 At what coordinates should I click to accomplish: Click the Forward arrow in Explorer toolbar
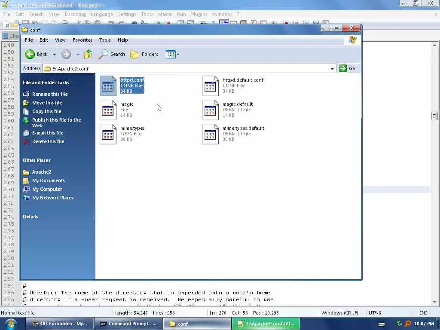[x=66, y=54]
